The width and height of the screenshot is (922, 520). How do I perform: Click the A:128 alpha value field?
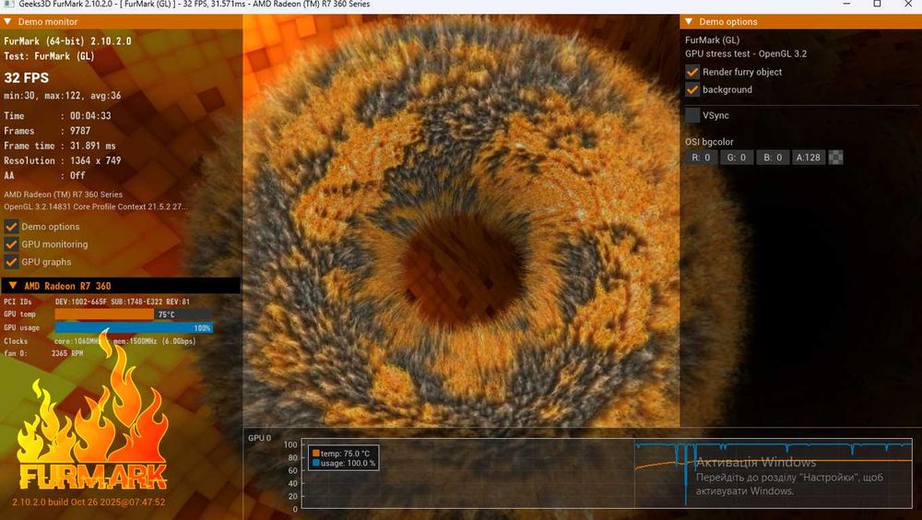point(809,158)
